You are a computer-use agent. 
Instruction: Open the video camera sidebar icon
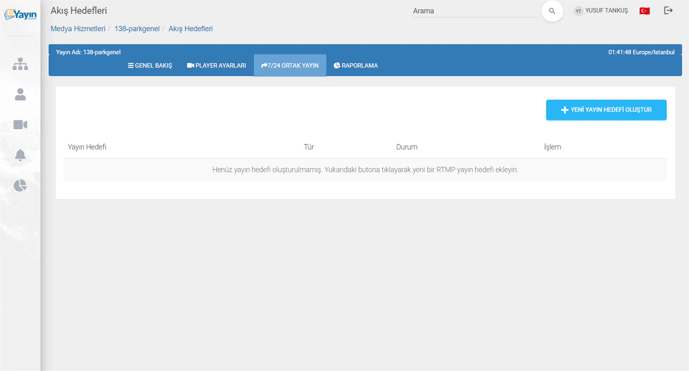coord(20,125)
